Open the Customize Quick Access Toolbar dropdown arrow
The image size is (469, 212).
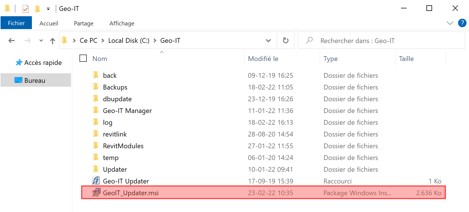tap(48, 9)
